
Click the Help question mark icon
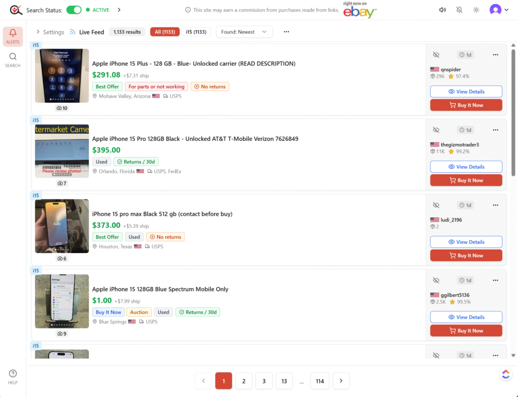point(13,374)
